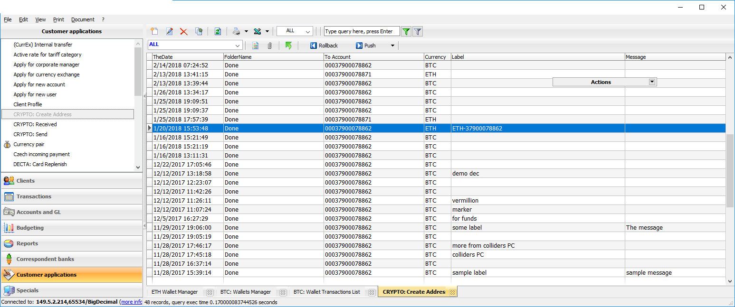This screenshot has height=307, width=735.
Task: Apply filter with green funnel icon
Action: (x=406, y=31)
